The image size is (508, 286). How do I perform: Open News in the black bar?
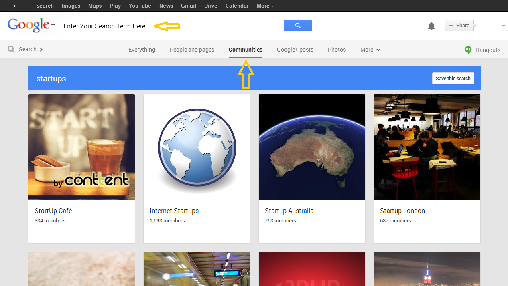click(x=166, y=6)
